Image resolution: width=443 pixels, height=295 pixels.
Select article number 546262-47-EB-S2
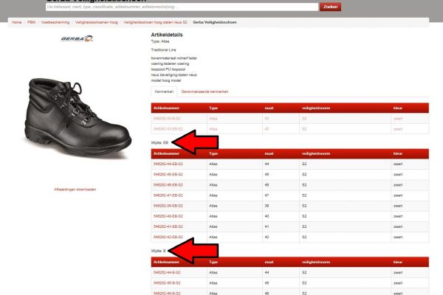(x=168, y=195)
